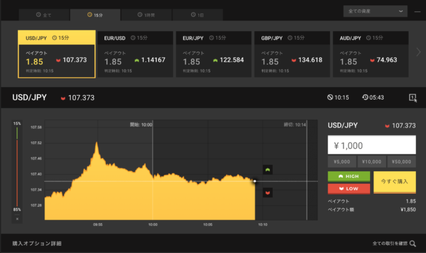
Task: Switch to the 1日 tab
Action: (x=198, y=15)
